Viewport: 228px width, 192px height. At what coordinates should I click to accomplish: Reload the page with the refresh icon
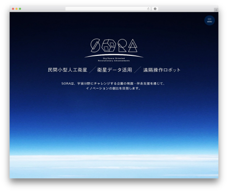click(x=148, y=9)
